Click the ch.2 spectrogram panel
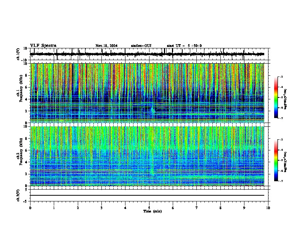The height and width of the screenshot is (233, 302). pos(147,156)
